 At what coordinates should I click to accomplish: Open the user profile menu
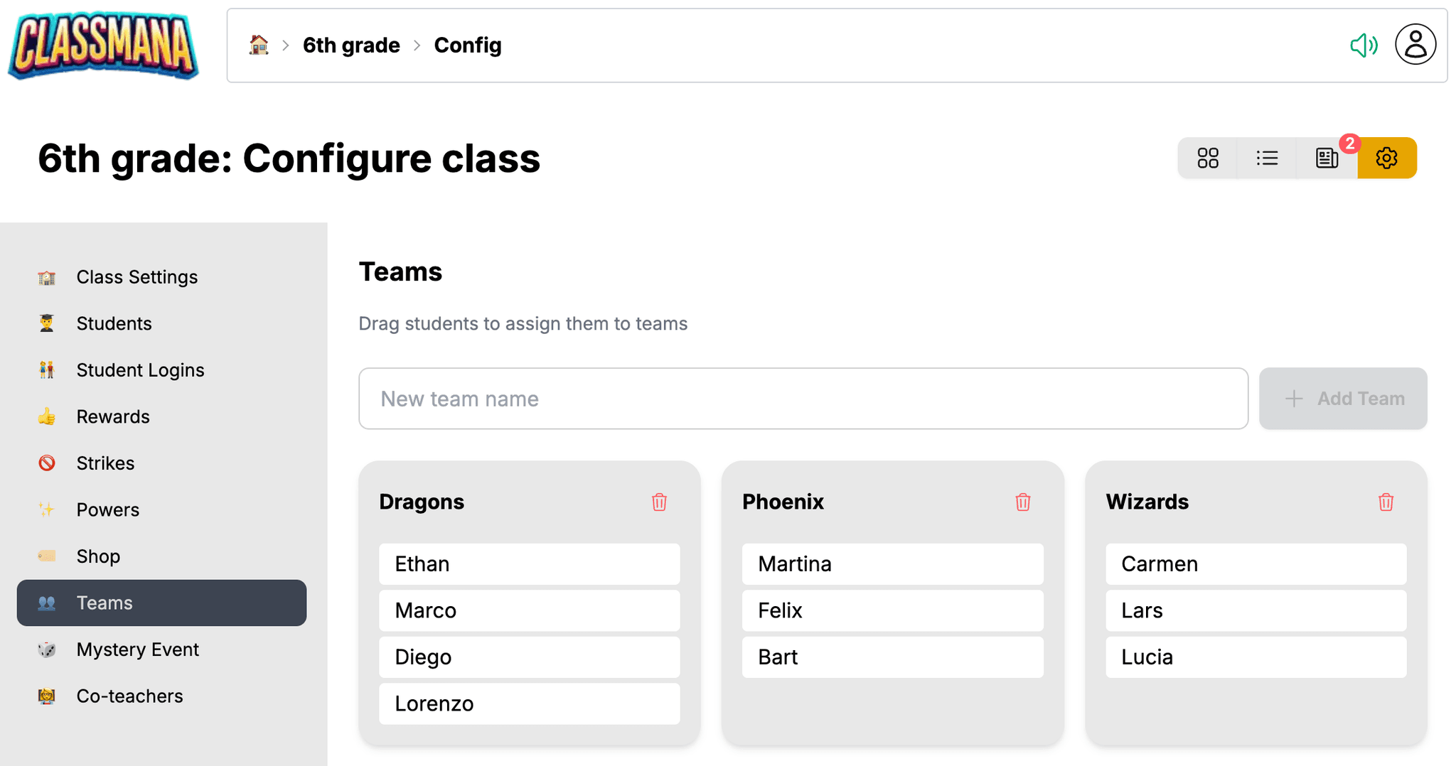(1415, 44)
